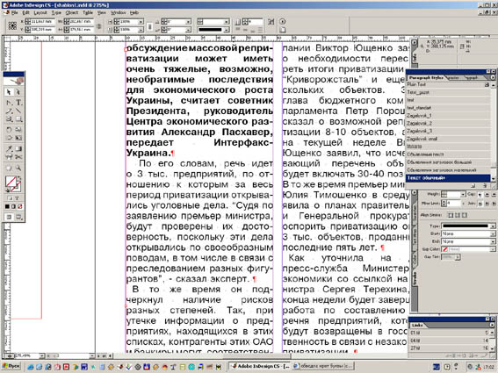The height and width of the screenshot is (373, 498).
Task: Open Paragraph Styles panel flyout menu
Action: pos(493,77)
